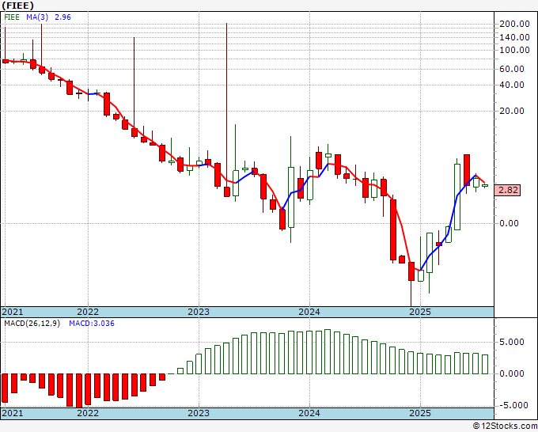Image resolution: width=538 pixels, height=432 pixels.
Task: Click 2022 on the price chart timeline
Action: point(88,312)
